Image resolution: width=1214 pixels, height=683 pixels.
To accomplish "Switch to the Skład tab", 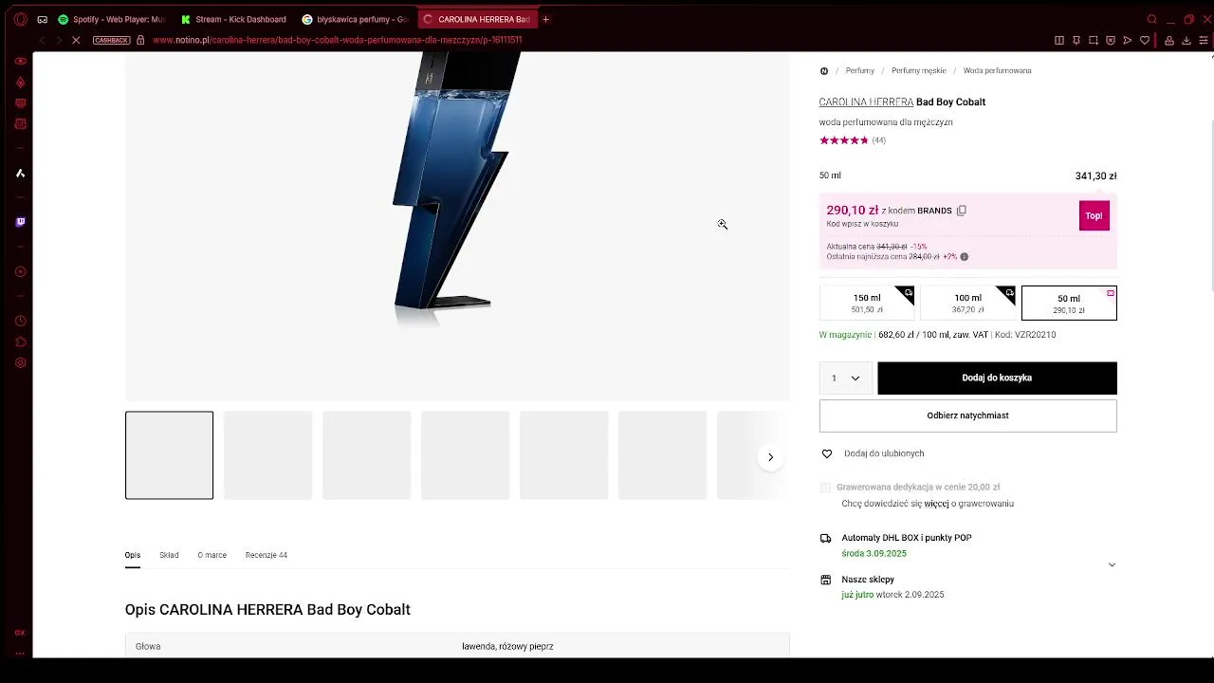I will pos(169,555).
